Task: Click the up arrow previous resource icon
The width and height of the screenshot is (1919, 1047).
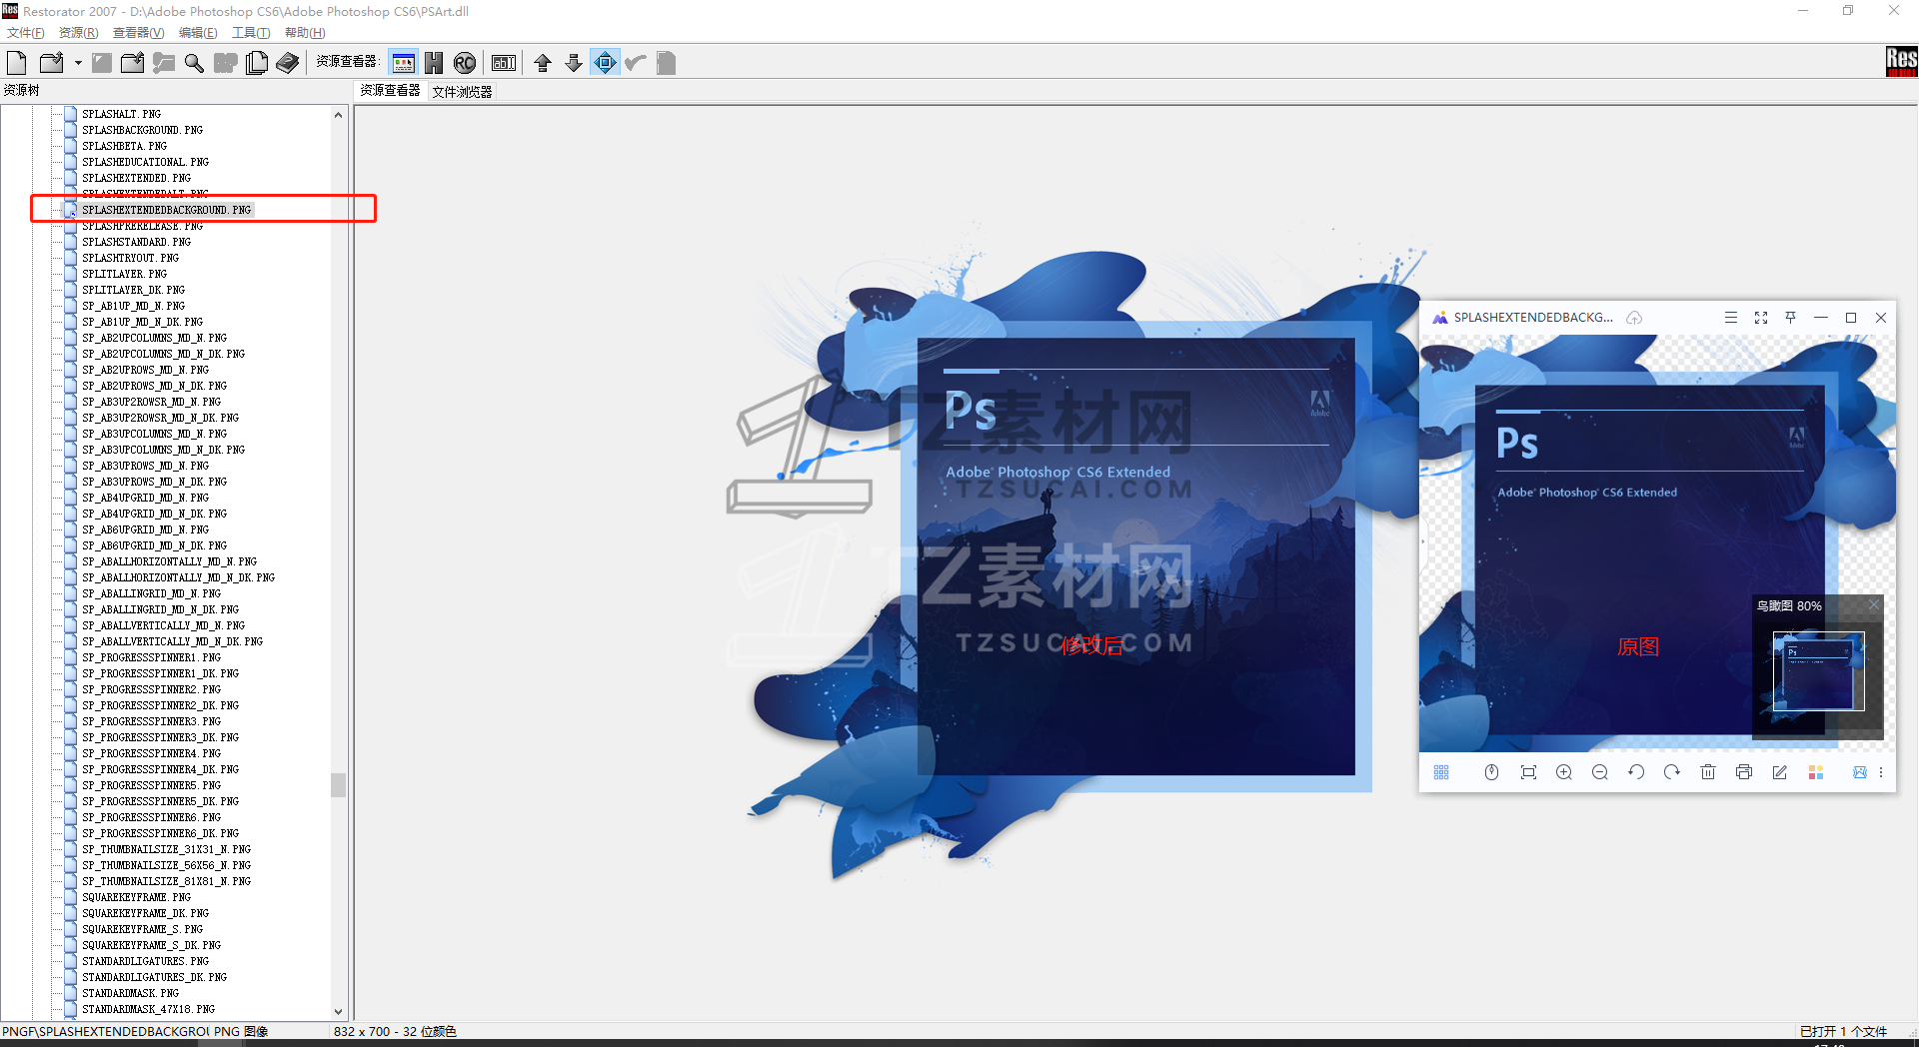Action: (543, 63)
